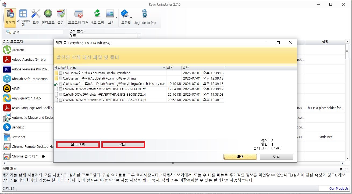This screenshot has height=194, width=352.
Task: Select the AppData\Roaming\Everything folder path
Action: point(99,78)
